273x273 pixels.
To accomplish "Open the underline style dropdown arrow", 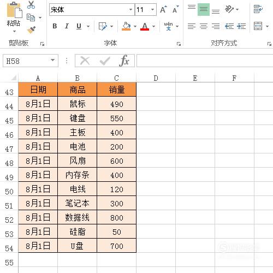I will [x=88, y=26].
